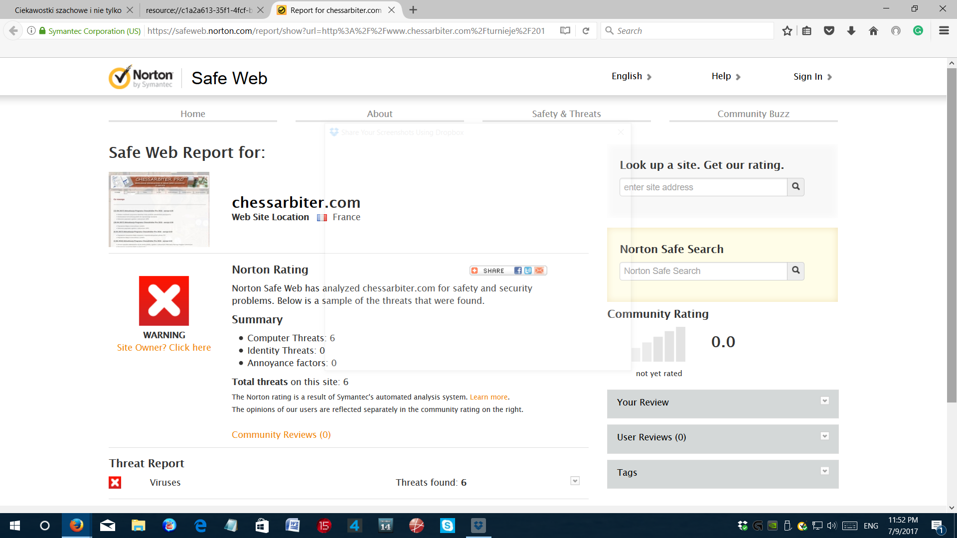Click the Norton tray icon
Image resolution: width=957 pixels, height=538 pixels.
[x=802, y=526]
